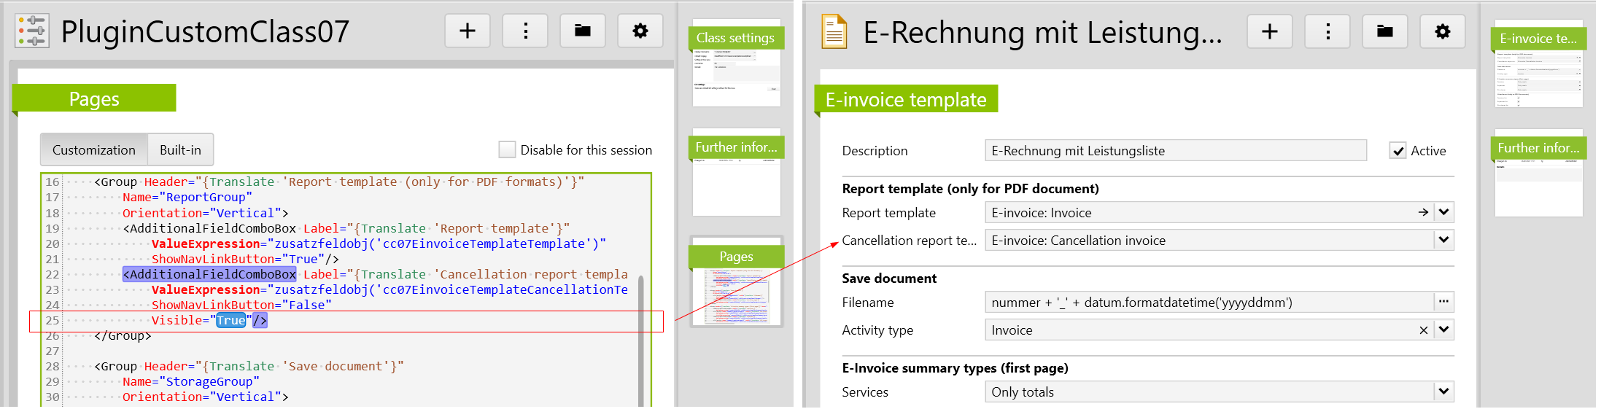Open Filename expression editor ellipsis button

[x=1443, y=302]
